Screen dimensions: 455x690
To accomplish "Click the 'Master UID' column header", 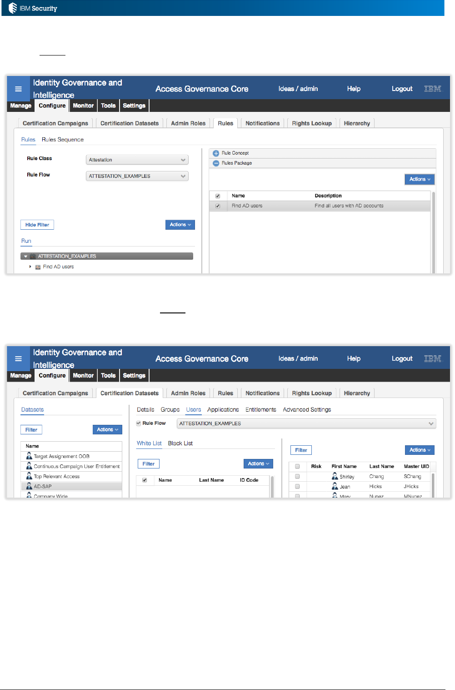I will tap(416, 467).
